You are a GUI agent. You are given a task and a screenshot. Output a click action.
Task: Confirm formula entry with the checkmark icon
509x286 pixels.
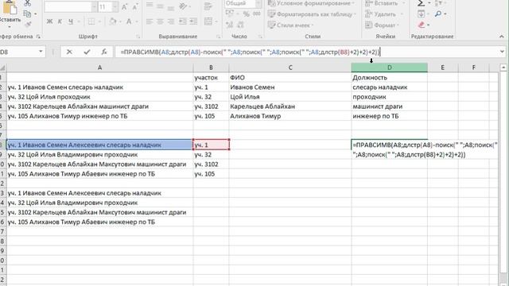87,52
